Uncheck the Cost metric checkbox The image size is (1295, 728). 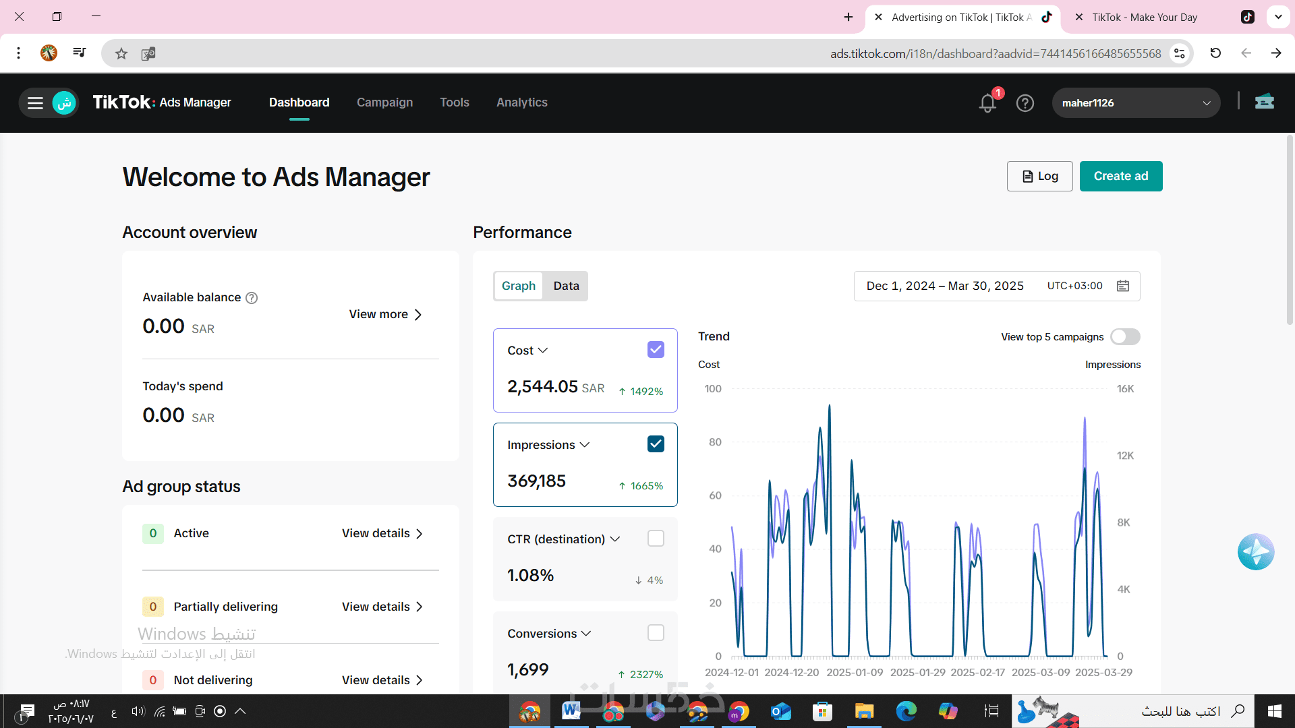point(656,350)
